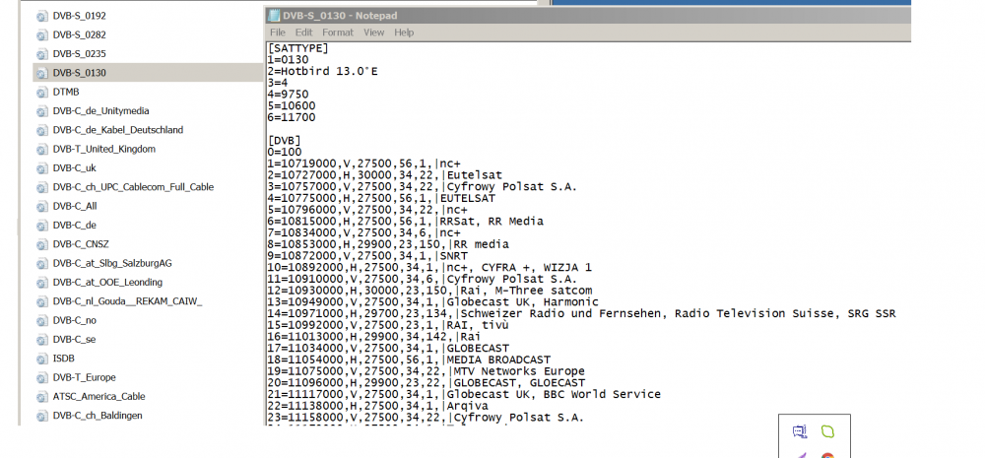
Task: Open the Notepad Edit menu
Action: click(304, 33)
